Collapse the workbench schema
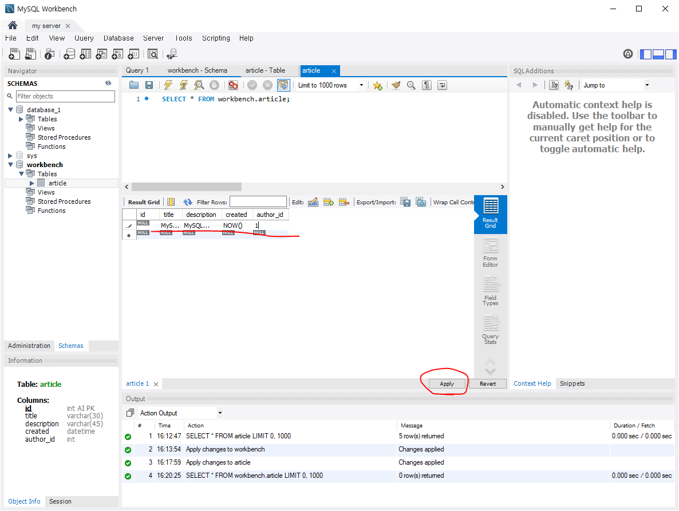 coord(11,165)
